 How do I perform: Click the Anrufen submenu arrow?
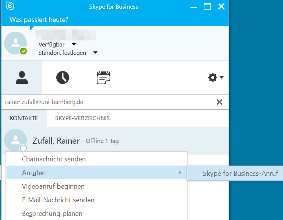coord(180,172)
